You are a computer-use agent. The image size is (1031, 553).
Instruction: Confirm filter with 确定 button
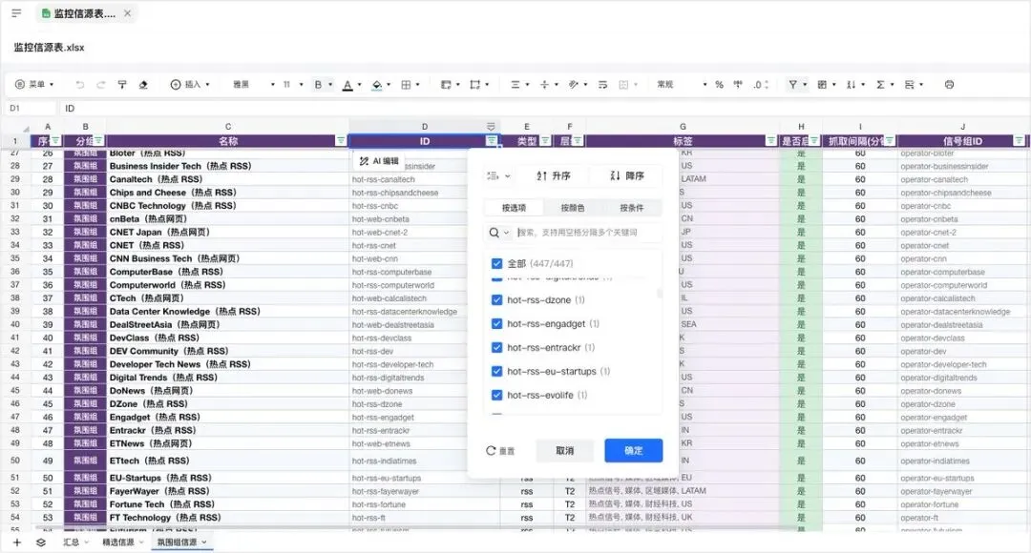(633, 451)
